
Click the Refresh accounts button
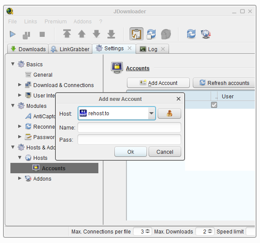click(x=224, y=83)
